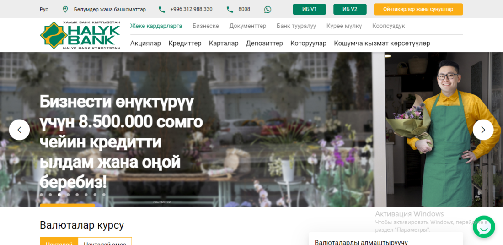Open the Карталар menu
503x245 pixels.
click(224, 44)
